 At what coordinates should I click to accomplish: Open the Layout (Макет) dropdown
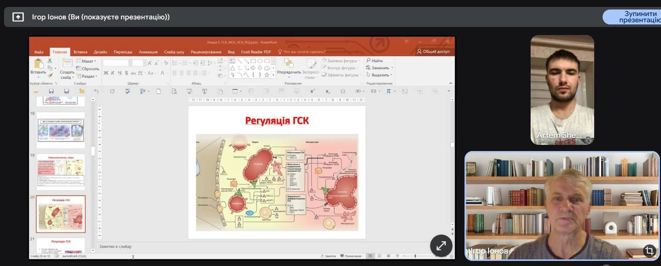[x=88, y=61]
